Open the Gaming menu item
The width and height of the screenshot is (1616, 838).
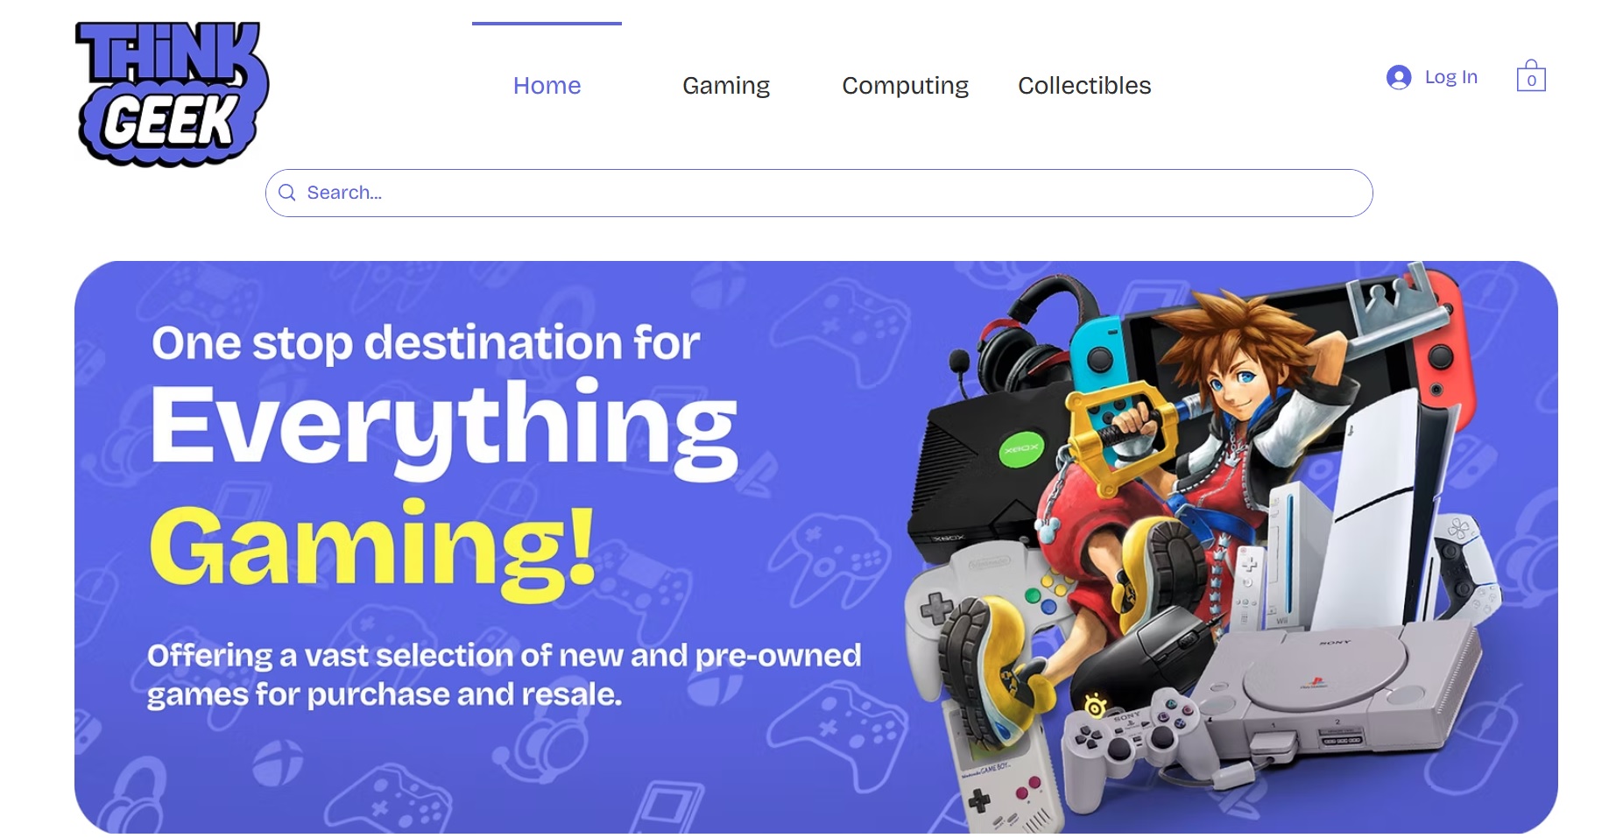726,85
